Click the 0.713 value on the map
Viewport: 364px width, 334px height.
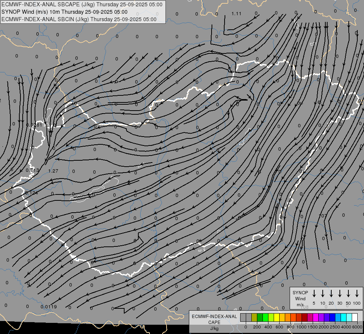tap(32, 170)
